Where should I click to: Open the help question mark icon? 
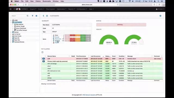point(160,16)
